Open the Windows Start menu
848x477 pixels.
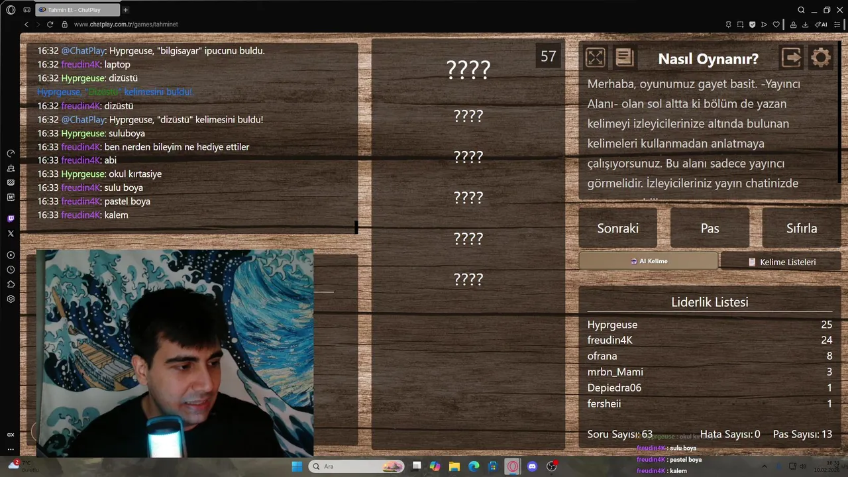click(297, 466)
